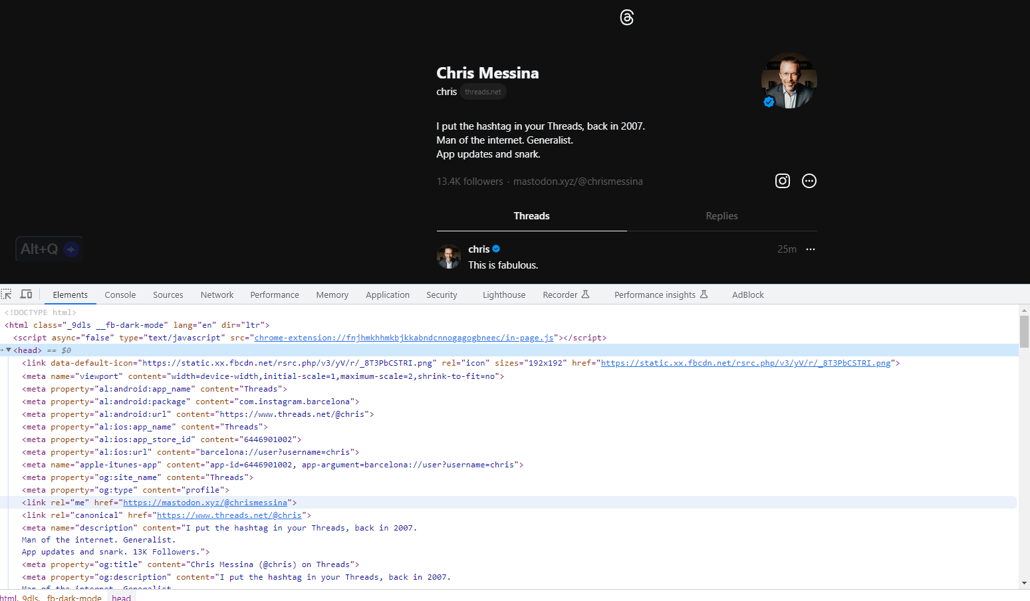Select the al:android:app_name meta row
The width and height of the screenshot is (1030, 601).
click(509, 389)
